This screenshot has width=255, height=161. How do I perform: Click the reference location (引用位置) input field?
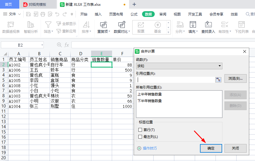(x=176, y=80)
